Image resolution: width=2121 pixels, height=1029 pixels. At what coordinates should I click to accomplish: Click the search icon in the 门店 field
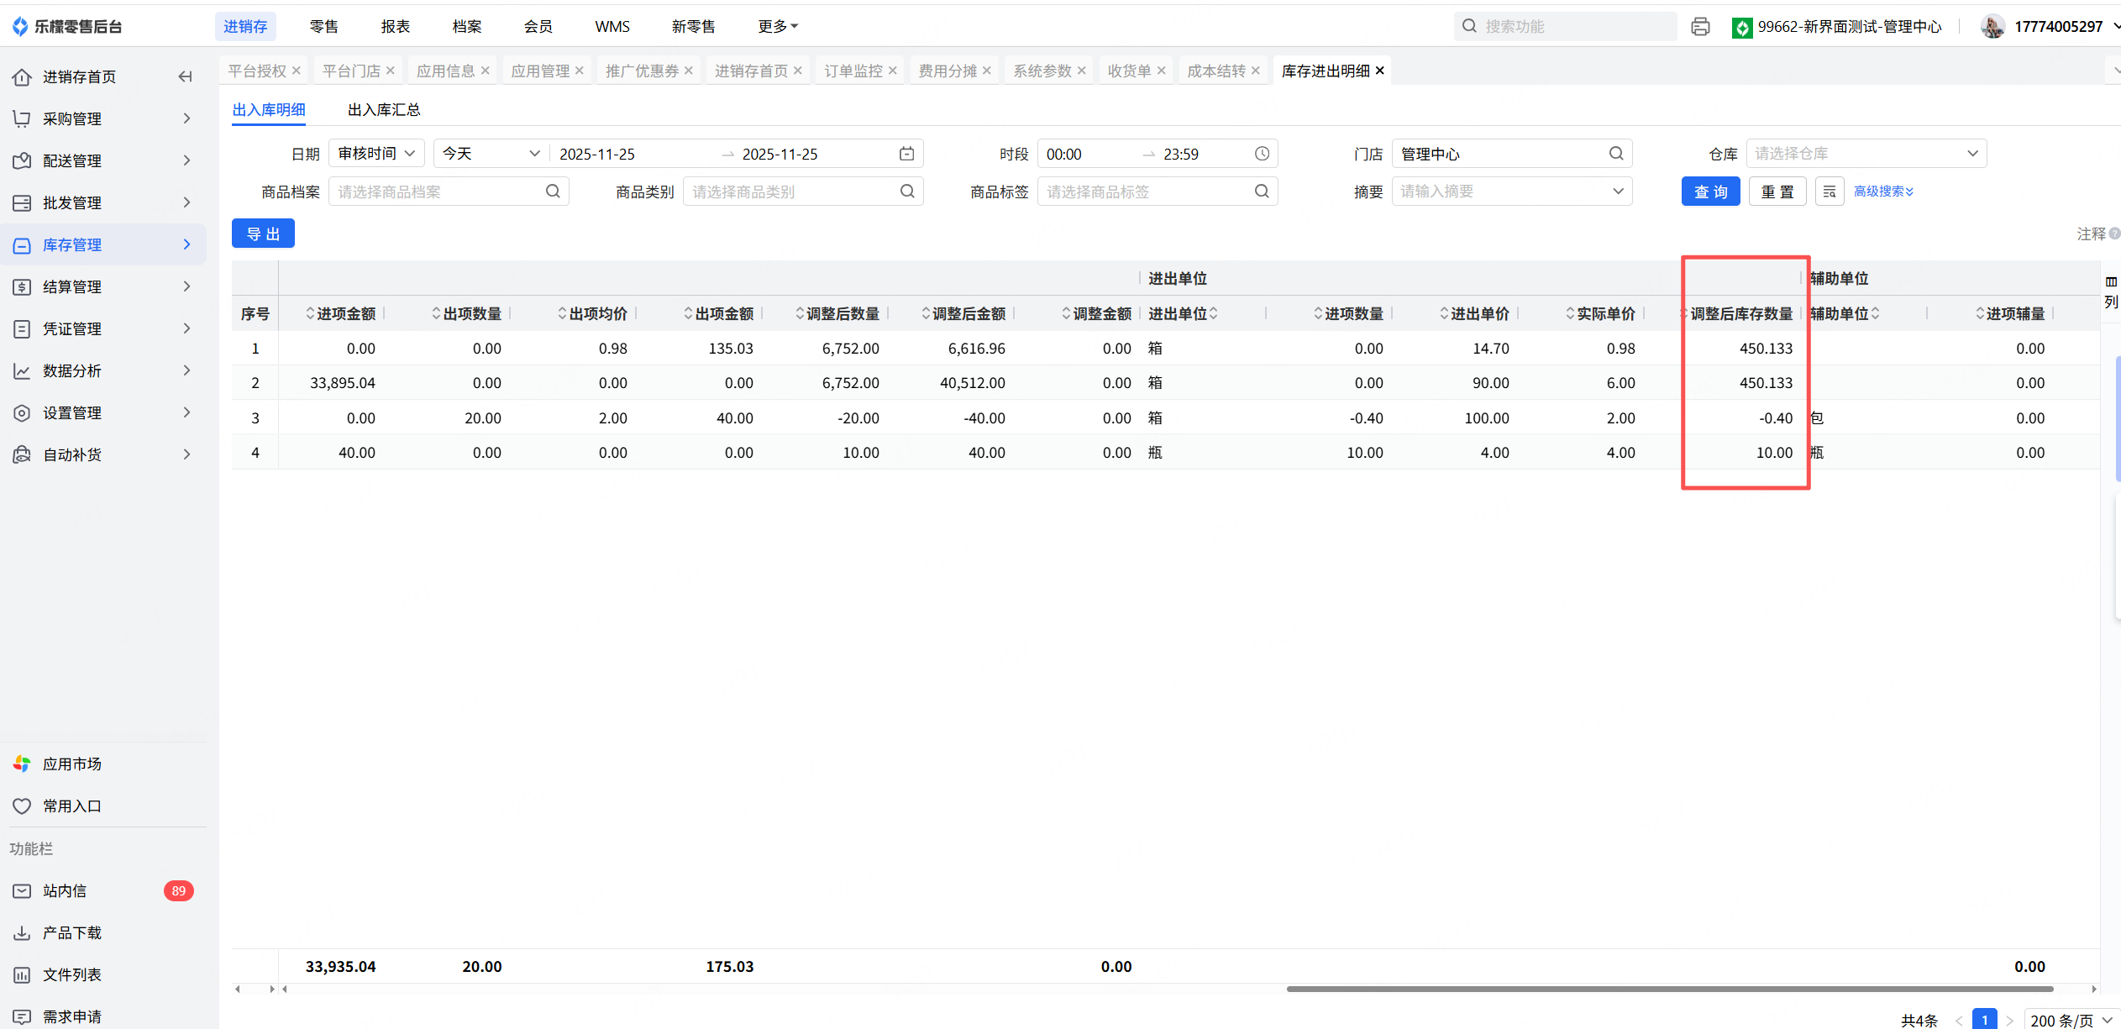pos(1616,154)
